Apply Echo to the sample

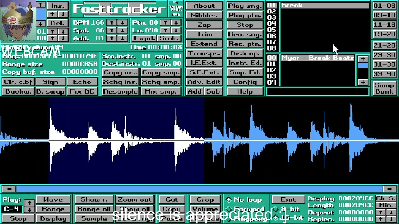(x=82, y=82)
